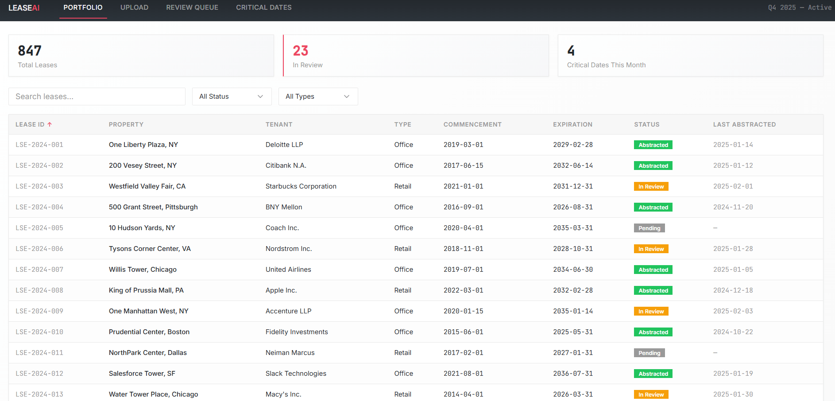The image size is (835, 401).
Task: Select lease LSE-2024-012
Action: 39,374
